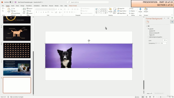Switch to Slide Sorter view
Screen dimensions: 174x98
click(x=146, y=97)
